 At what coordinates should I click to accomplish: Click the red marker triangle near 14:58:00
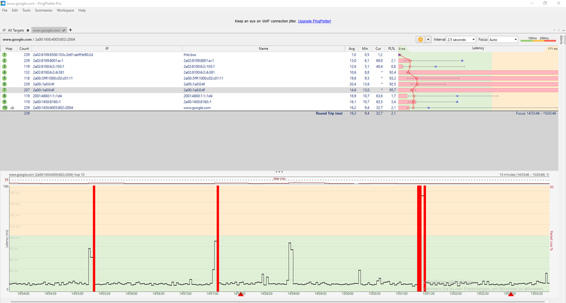[241, 295]
